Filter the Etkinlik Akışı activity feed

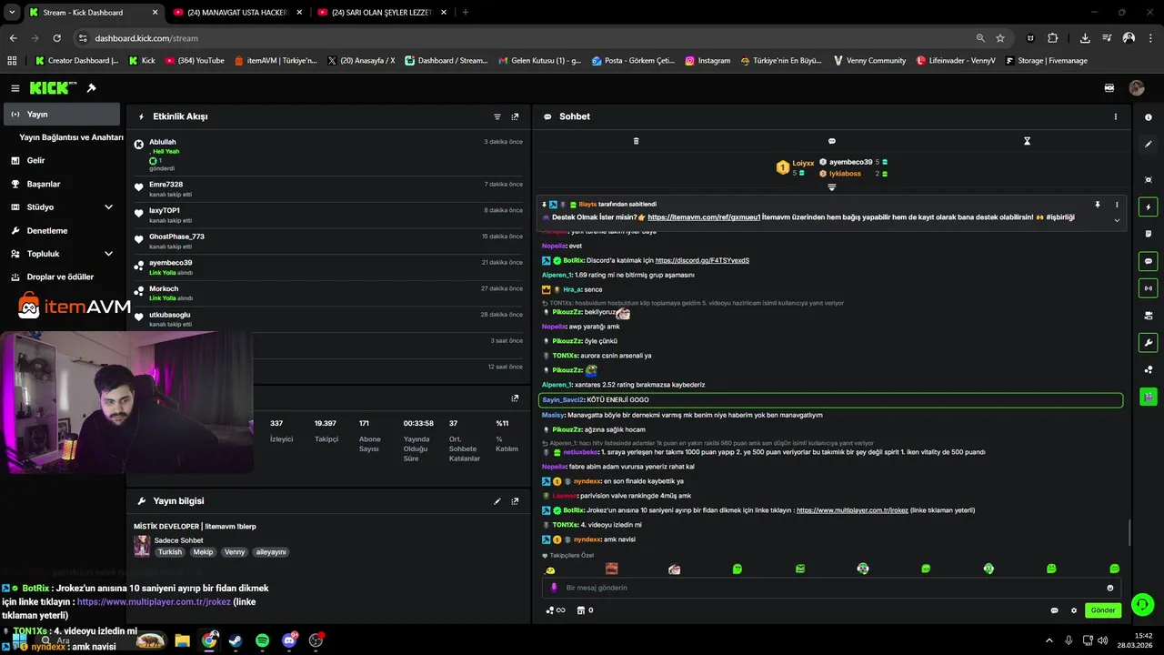click(x=497, y=116)
